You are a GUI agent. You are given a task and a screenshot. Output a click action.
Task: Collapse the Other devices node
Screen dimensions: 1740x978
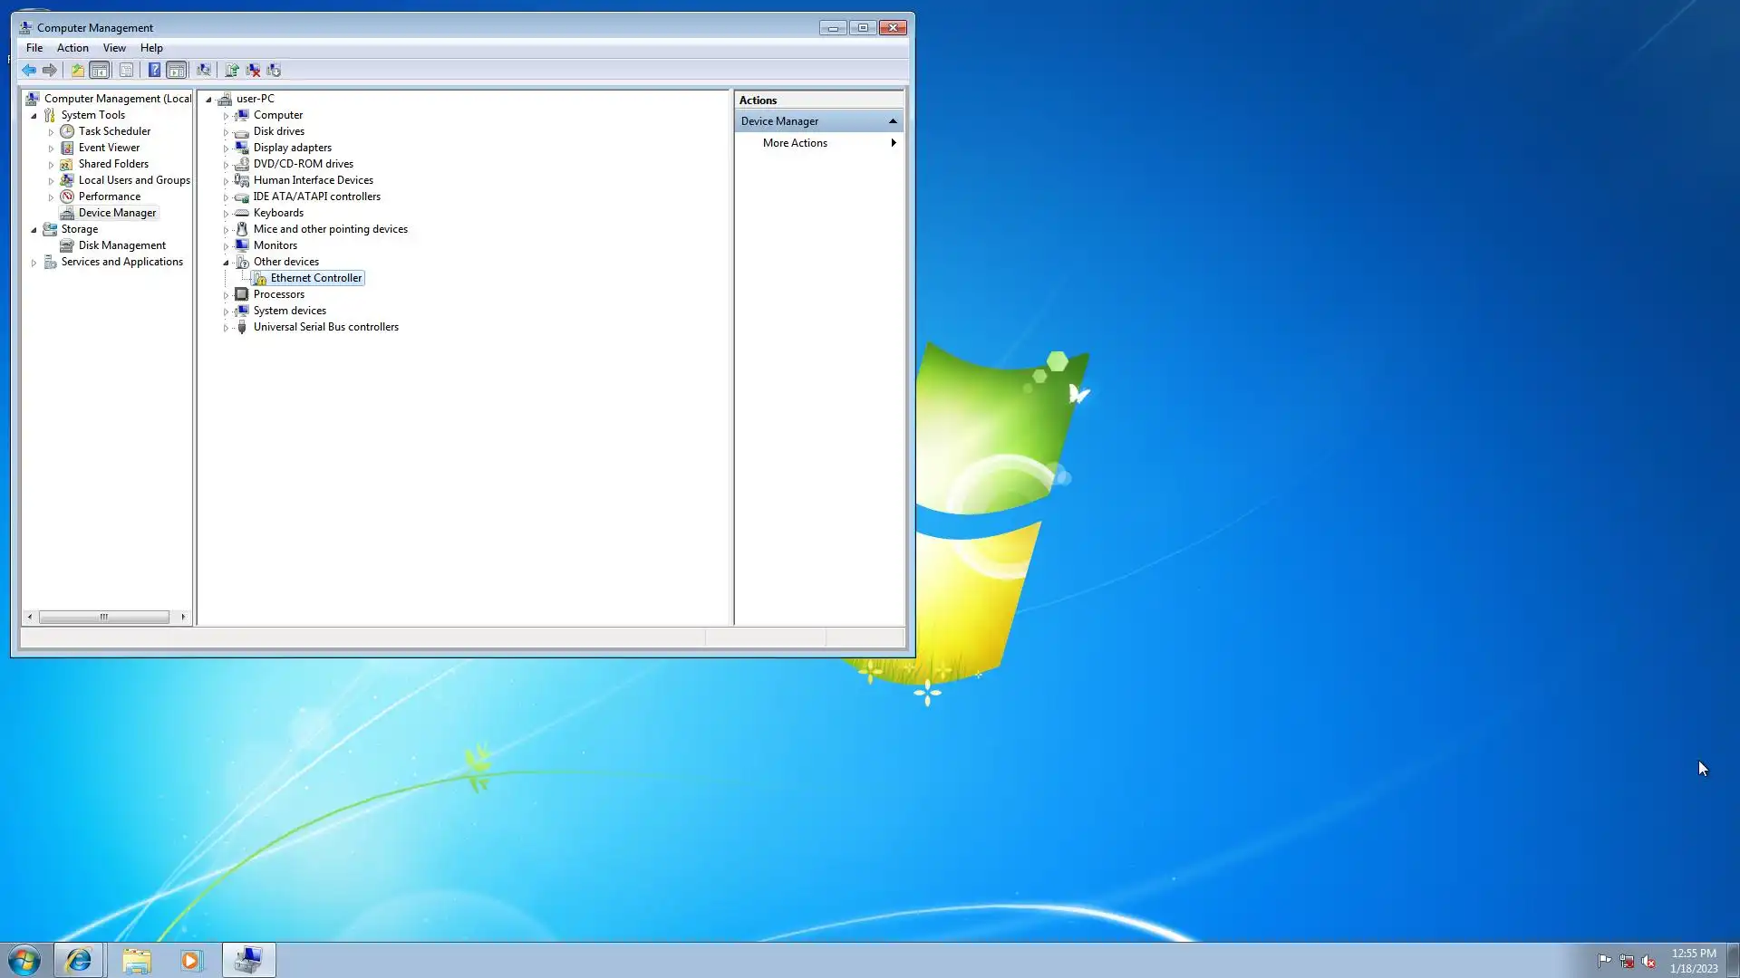[226, 263]
